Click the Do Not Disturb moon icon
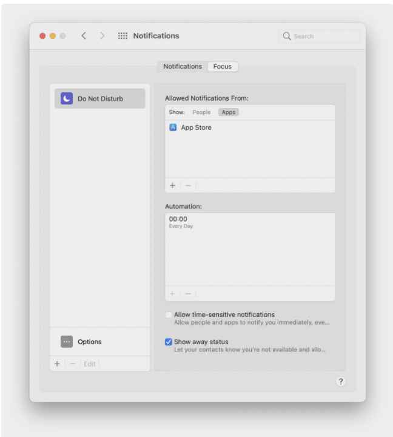Image resolution: width=393 pixels, height=437 pixels. click(67, 98)
